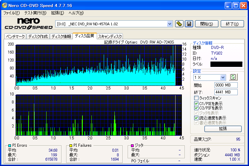Open the NEC DVD_RW drive dropdown
Image resolution: width=249 pixels, height=166 pixels.
point(170,24)
